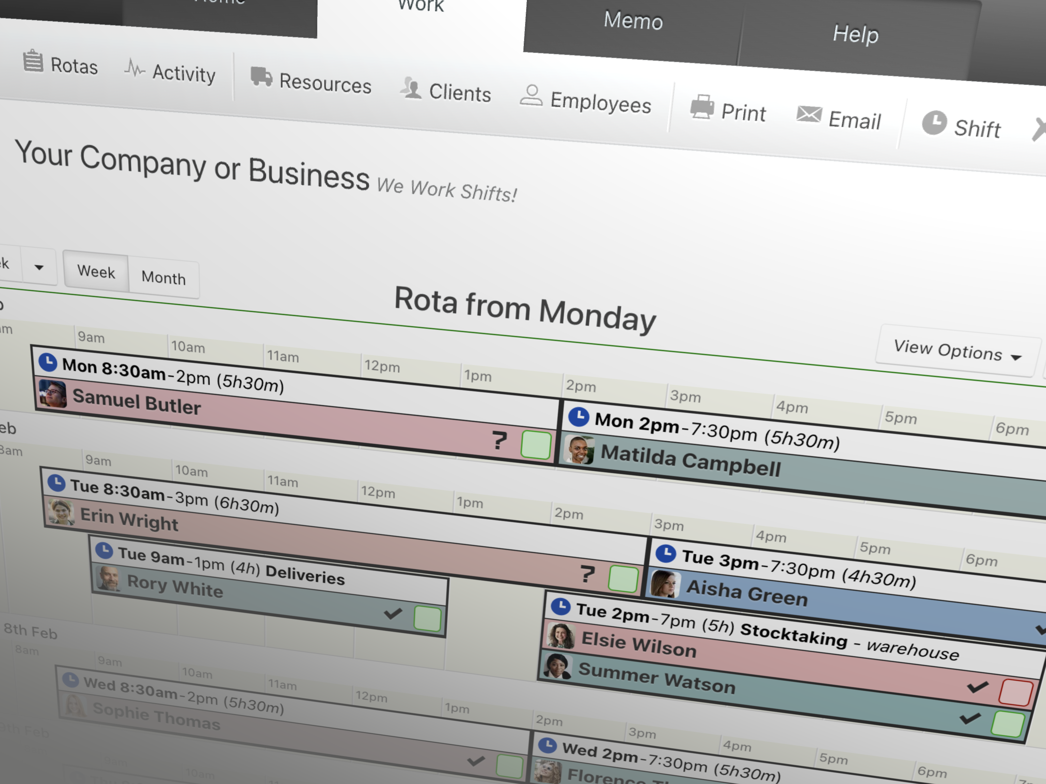Click clock icon on Tue 2pm-7pm Stocktaking shift
This screenshot has height=784, width=1046.
point(561,607)
